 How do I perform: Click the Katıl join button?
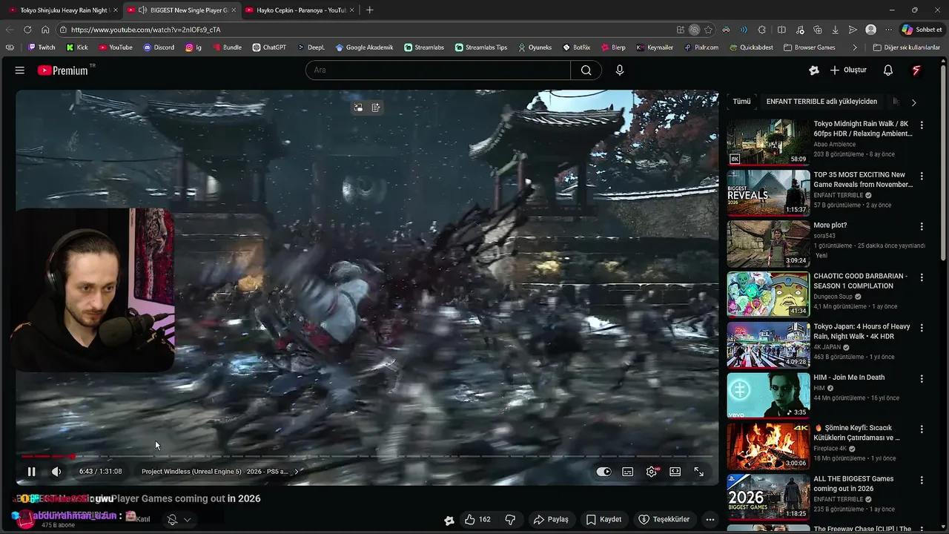coord(143,519)
